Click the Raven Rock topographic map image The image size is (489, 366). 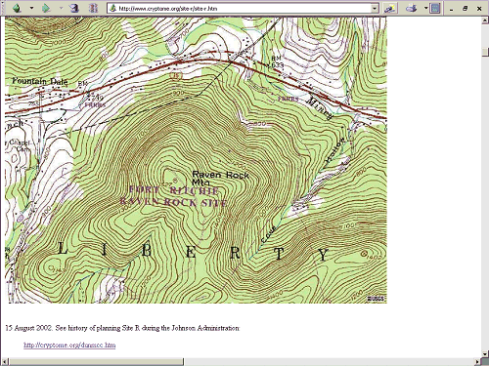[x=196, y=160]
